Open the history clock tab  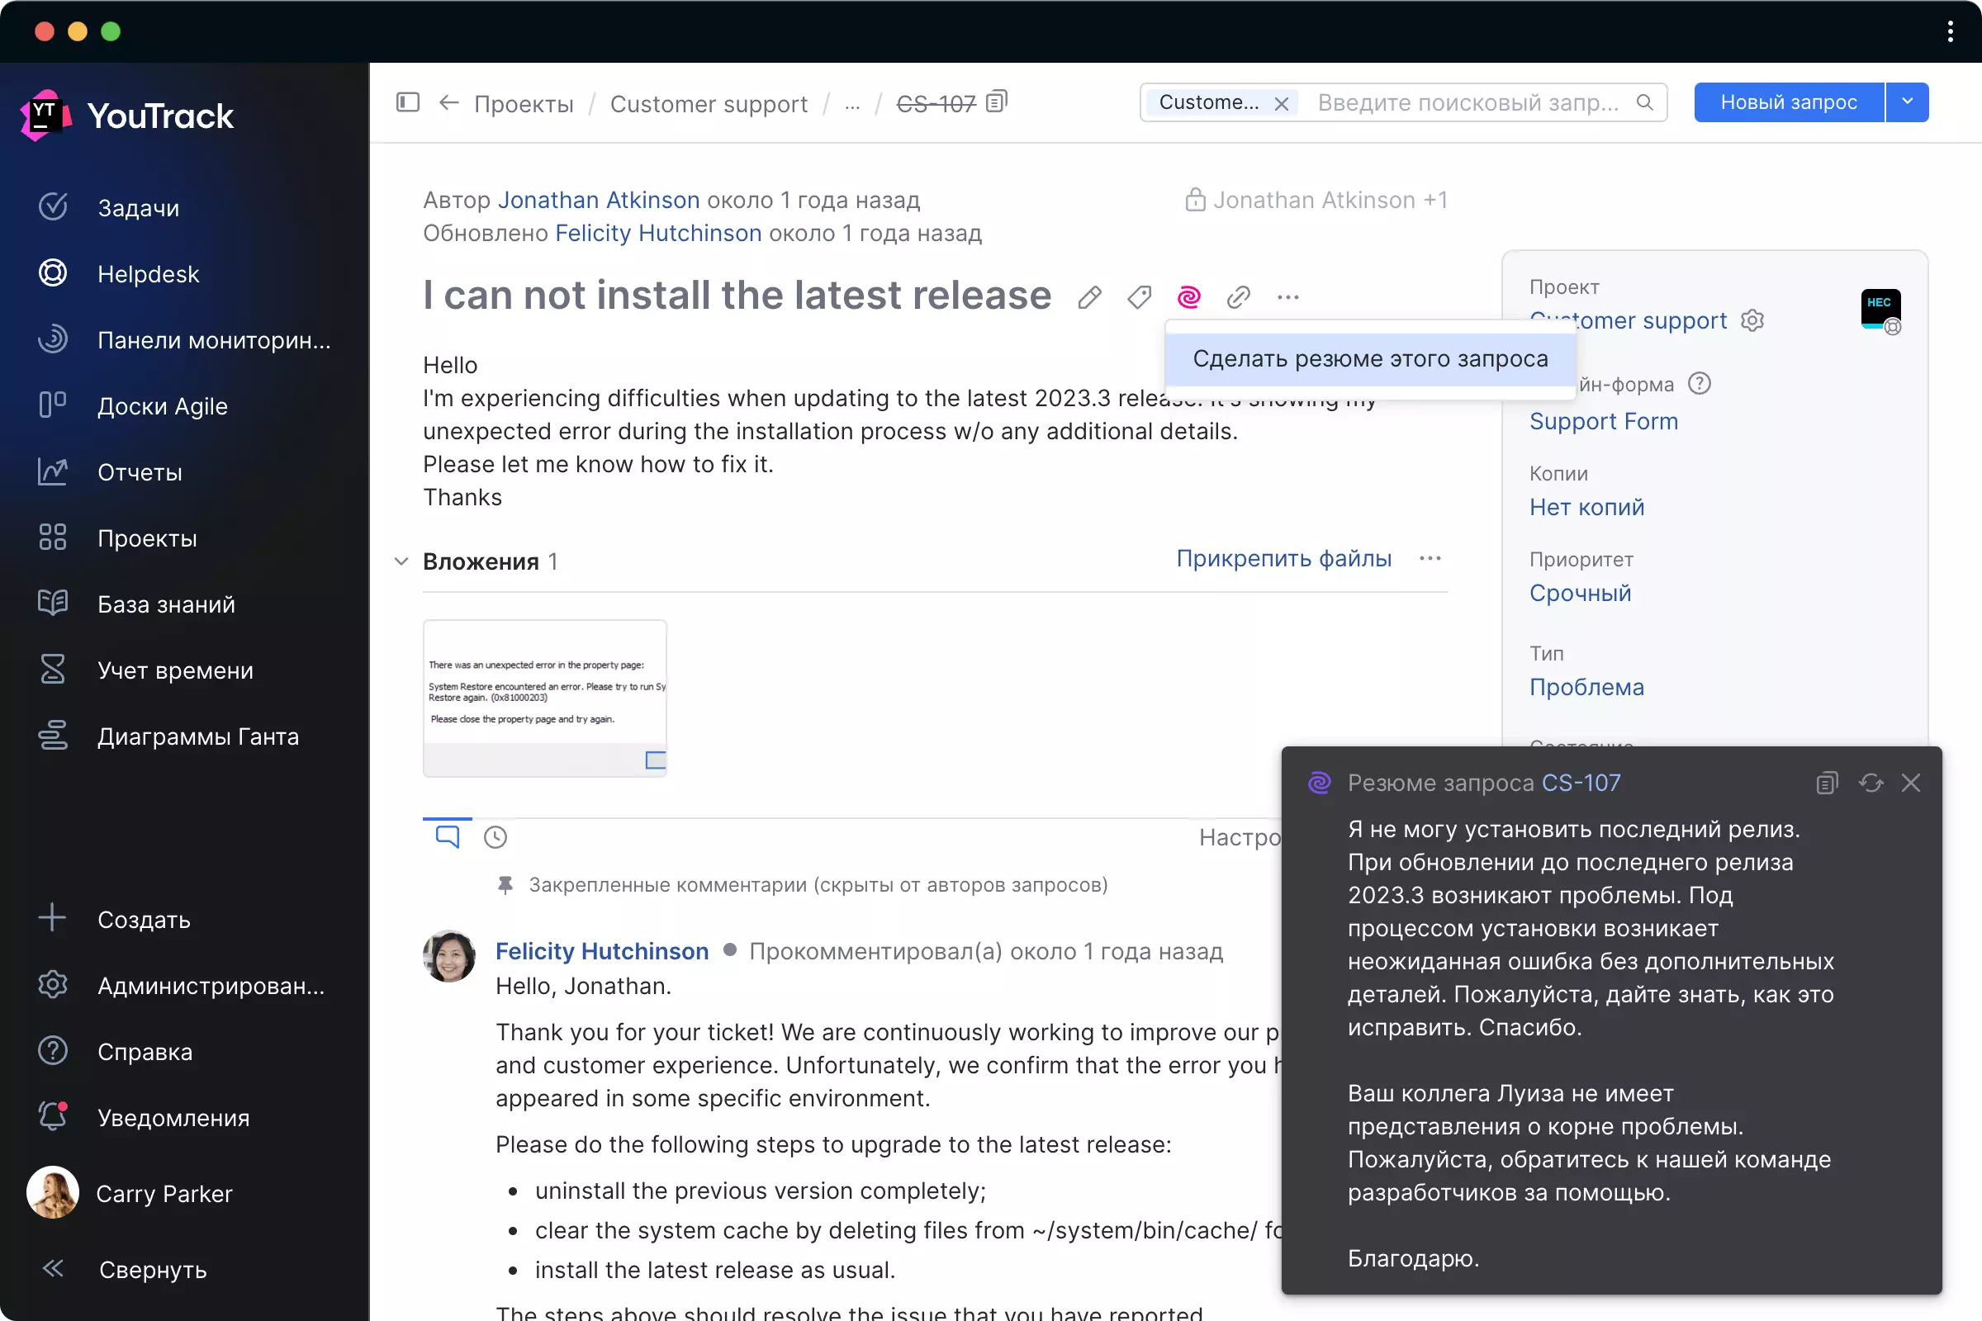495,836
